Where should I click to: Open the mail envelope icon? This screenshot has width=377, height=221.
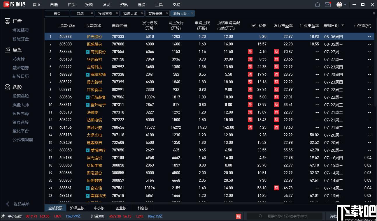(x=328, y=5)
